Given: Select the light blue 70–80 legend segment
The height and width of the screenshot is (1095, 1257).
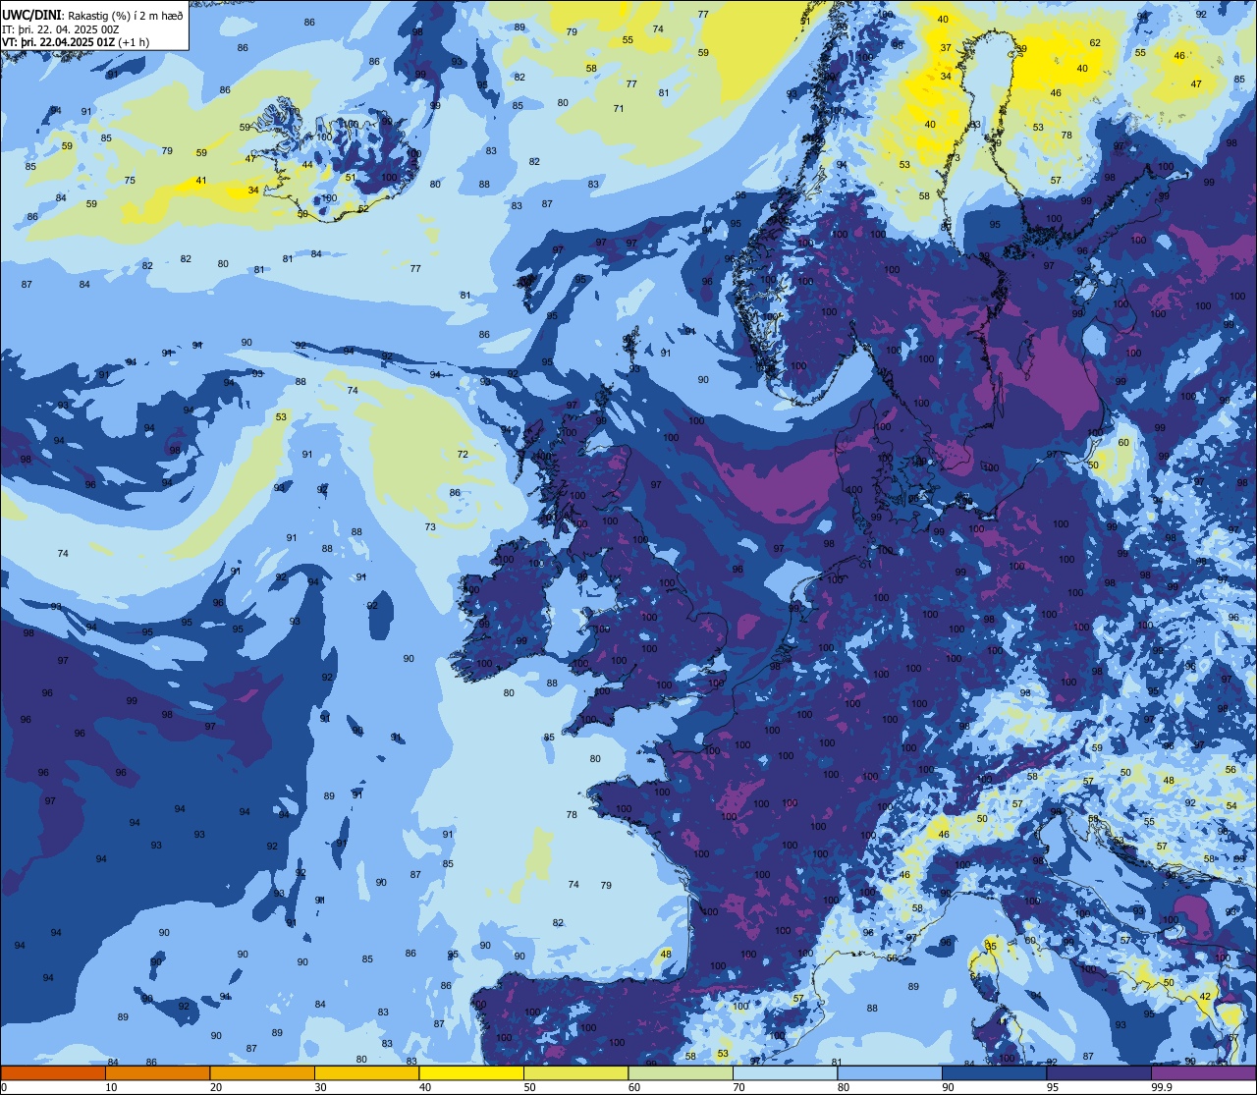Looking at the screenshot, I should click(x=785, y=1073).
